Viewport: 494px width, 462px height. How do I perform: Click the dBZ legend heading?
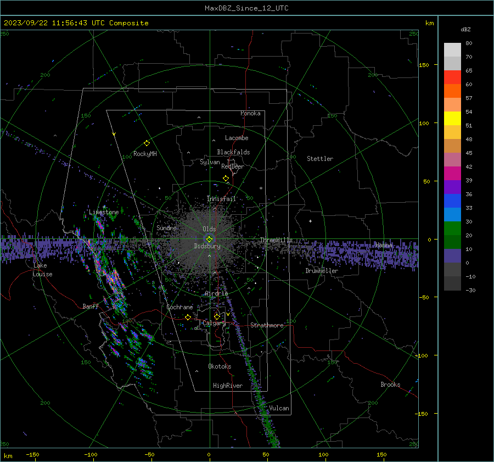tap(465, 29)
